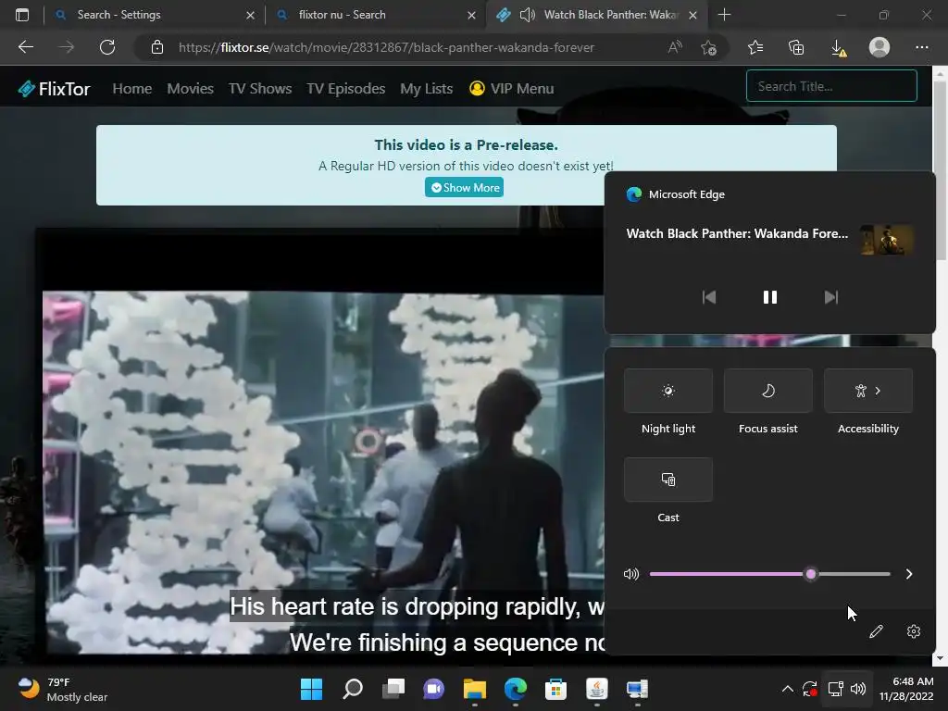Open Microsoft Edge on the taskbar

(x=515, y=689)
